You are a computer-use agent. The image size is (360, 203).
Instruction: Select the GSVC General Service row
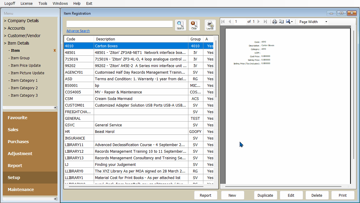(139, 125)
